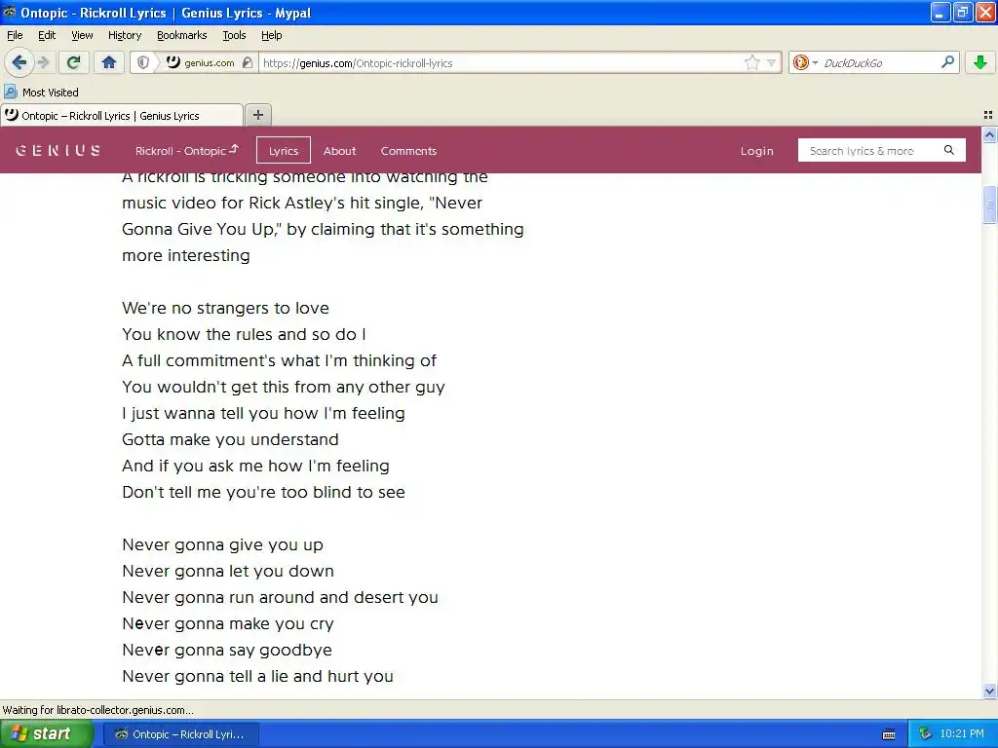Reload the page with the refresh icon

click(73, 62)
